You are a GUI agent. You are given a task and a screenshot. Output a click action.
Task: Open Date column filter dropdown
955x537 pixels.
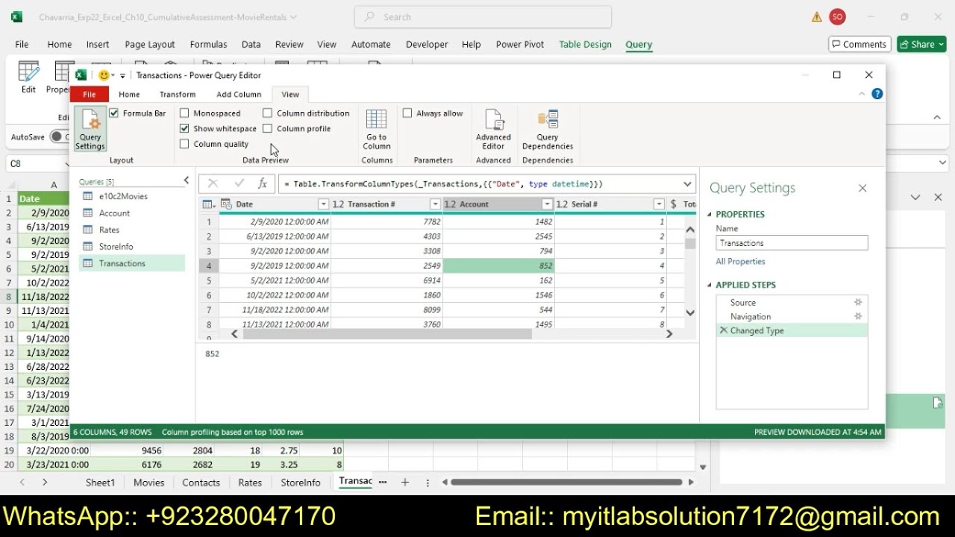coord(323,204)
